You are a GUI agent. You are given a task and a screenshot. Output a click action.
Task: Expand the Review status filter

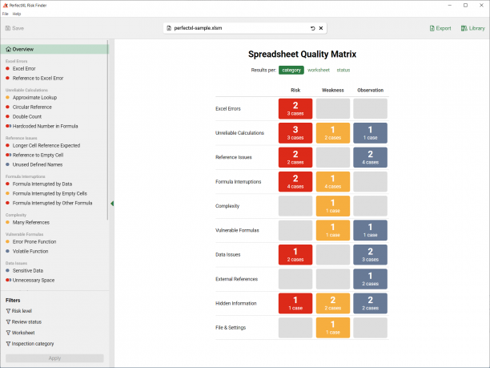[24, 321]
